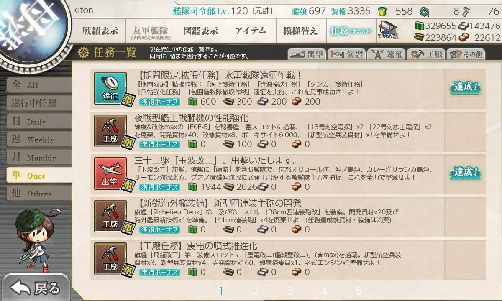The image size is (502, 301).
Task: Filter quests by 遠征 expedition category
Action: click(x=386, y=54)
